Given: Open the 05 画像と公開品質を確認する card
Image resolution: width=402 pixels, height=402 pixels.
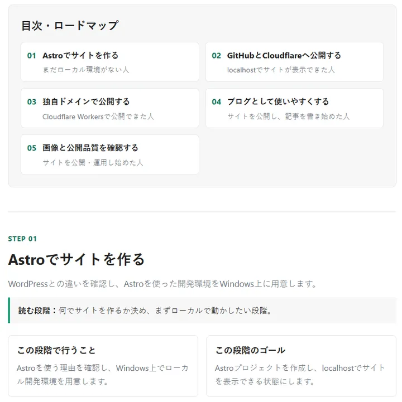Looking at the screenshot, I should pos(110,154).
